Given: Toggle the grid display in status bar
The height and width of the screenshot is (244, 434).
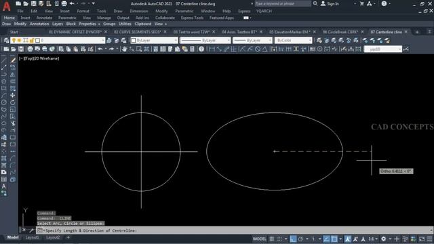Looking at the screenshot, I should 272,239.
